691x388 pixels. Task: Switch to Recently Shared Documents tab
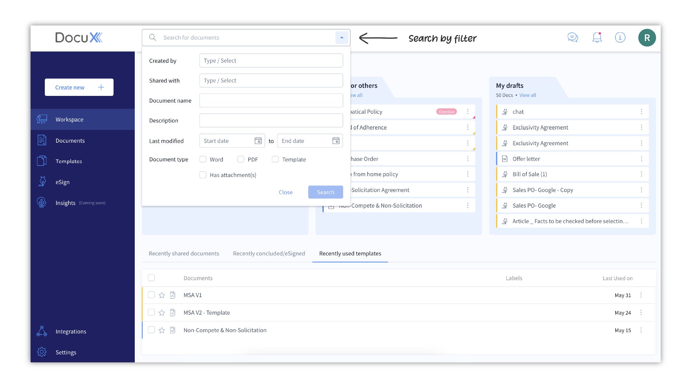click(x=184, y=253)
